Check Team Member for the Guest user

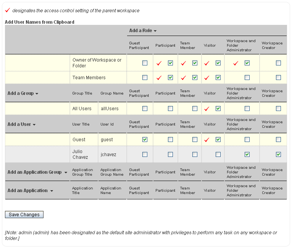click(x=195, y=140)
